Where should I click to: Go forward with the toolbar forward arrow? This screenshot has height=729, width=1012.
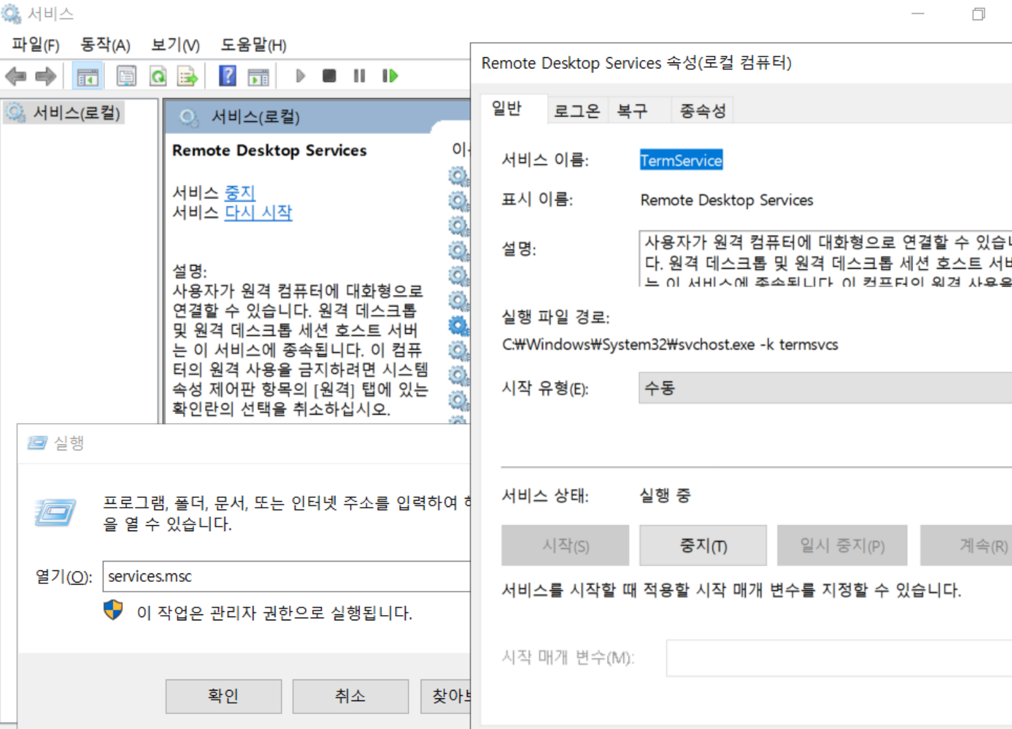point(45,76)
